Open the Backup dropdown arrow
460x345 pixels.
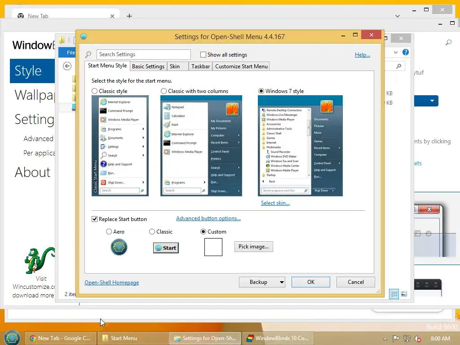282,282
